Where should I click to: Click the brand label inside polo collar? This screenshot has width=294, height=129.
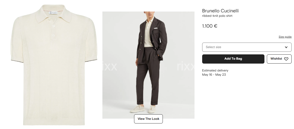[53, 13]
